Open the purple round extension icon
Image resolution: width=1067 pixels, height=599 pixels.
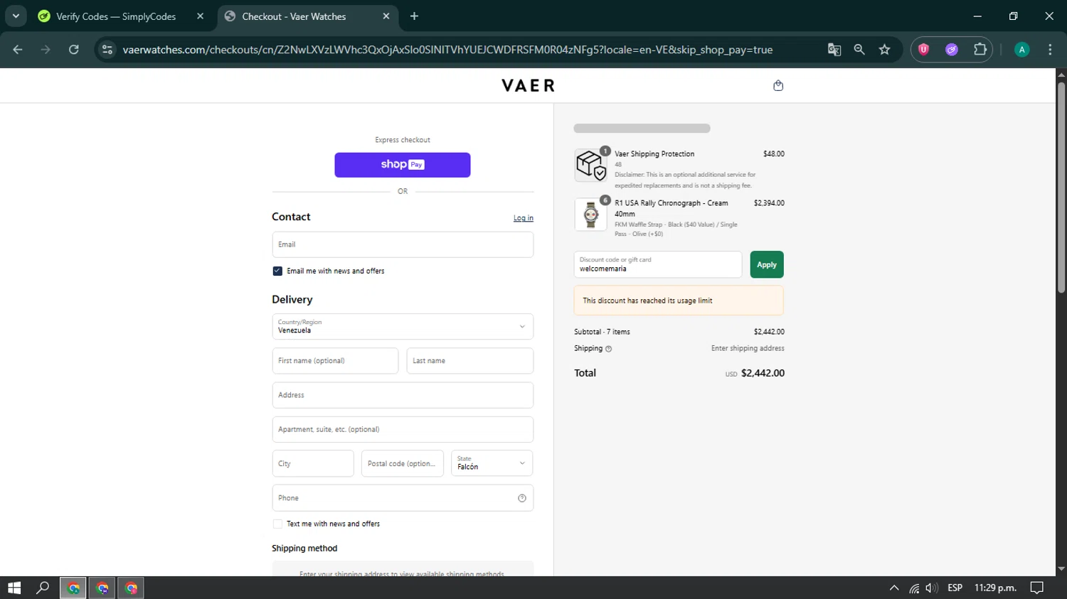pos(952,50)
